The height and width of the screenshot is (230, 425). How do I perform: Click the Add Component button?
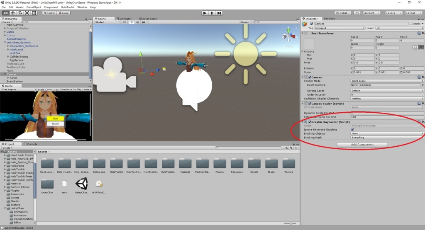pos(362,145)
